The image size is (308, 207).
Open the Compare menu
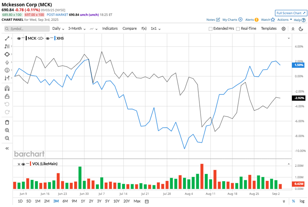(x=130, y=28)
